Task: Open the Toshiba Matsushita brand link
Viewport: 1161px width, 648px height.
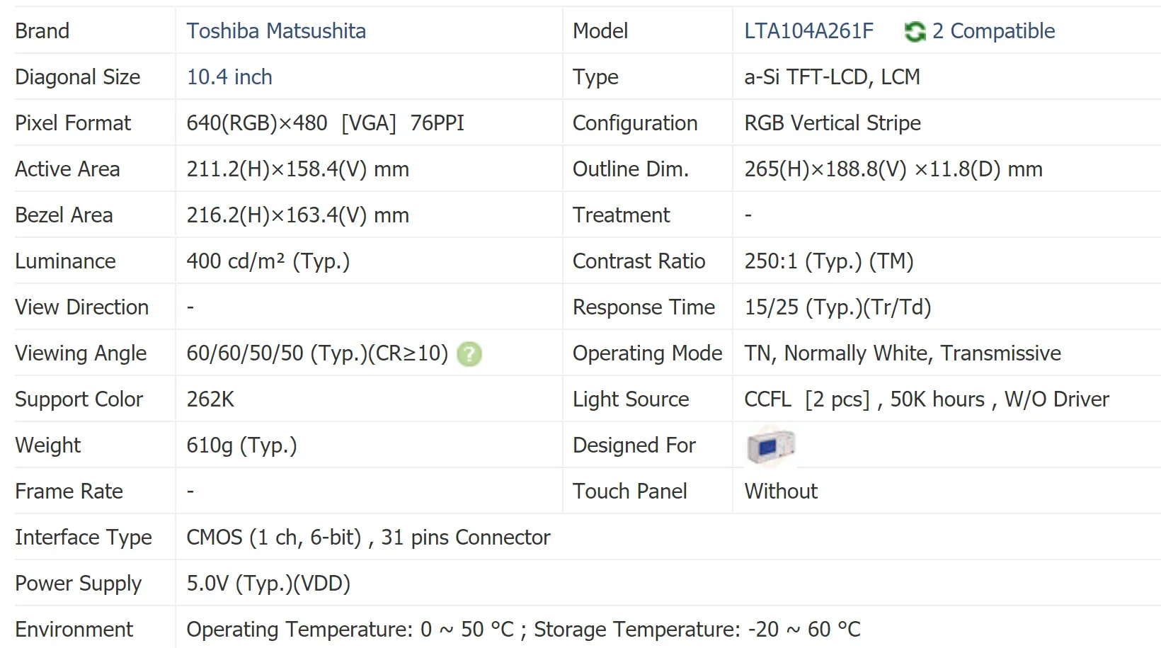Action: [276, 31]
